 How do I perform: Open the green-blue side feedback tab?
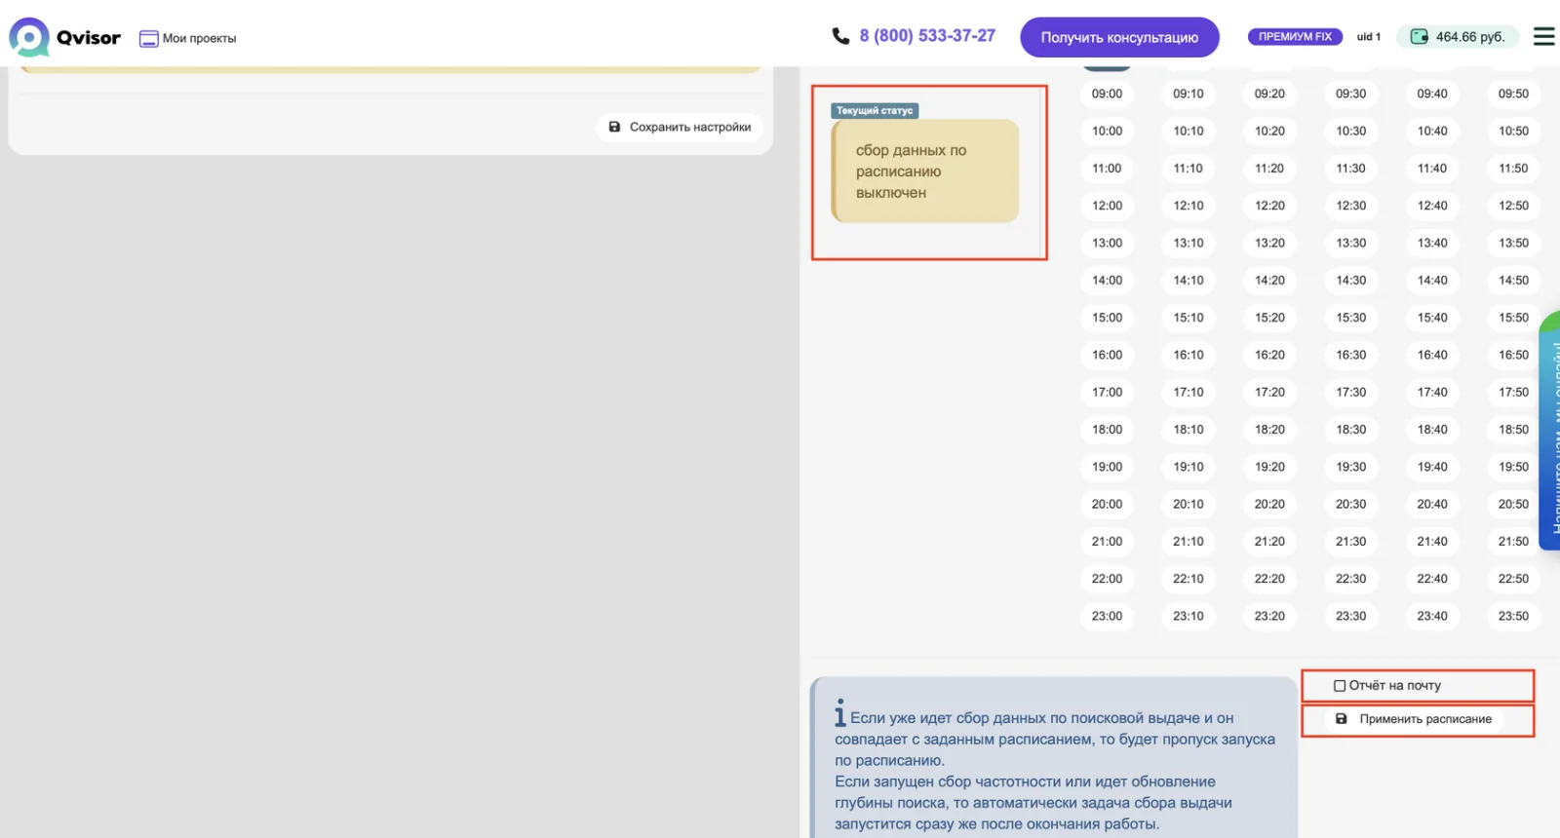click(x=1549, y=430)
